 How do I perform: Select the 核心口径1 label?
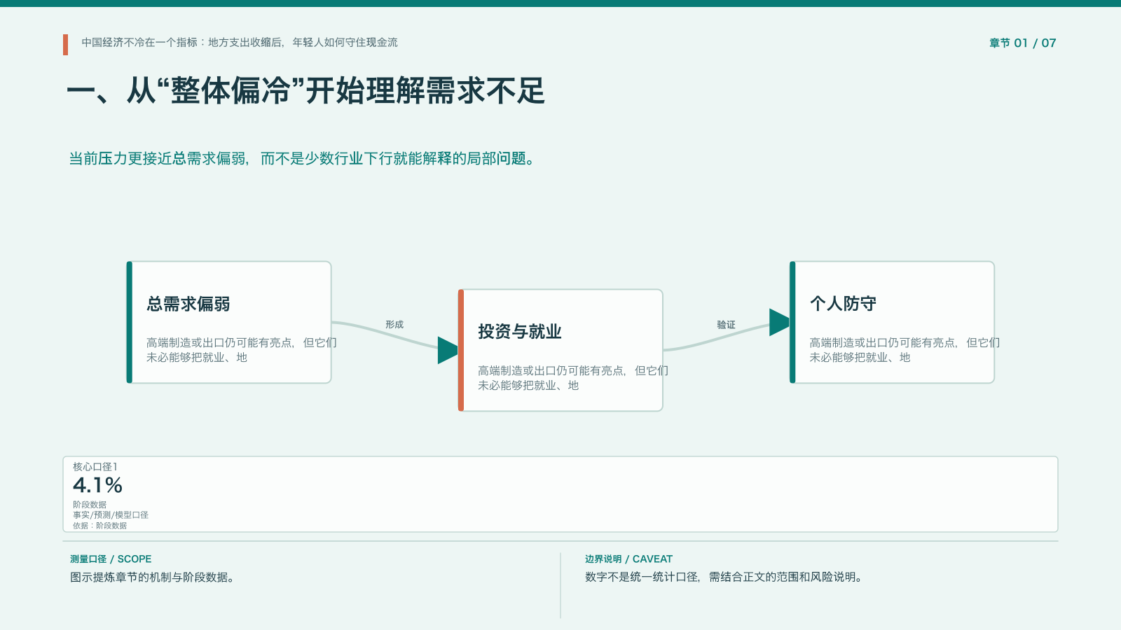point(95,467)
